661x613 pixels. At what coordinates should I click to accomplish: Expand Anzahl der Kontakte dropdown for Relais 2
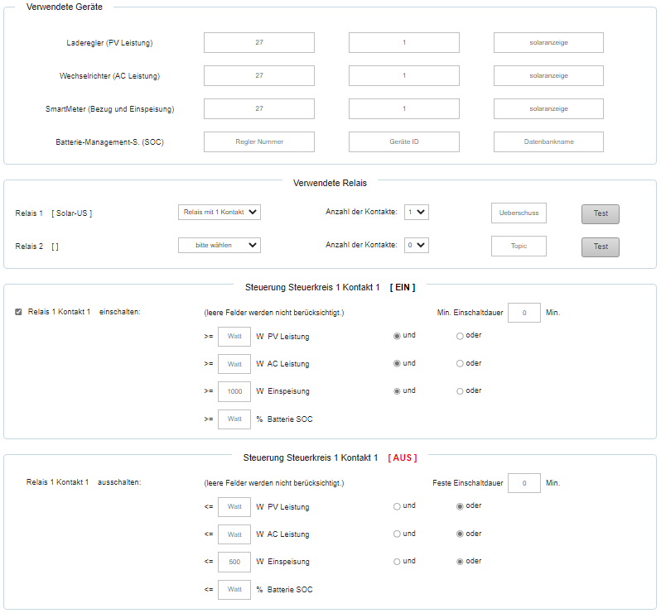[416, 246]
